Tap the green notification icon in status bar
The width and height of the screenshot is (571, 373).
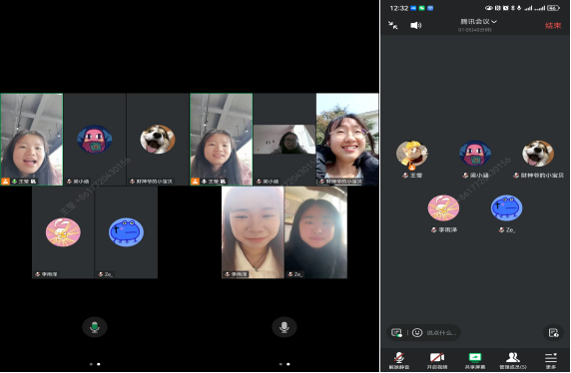(421, 8)
